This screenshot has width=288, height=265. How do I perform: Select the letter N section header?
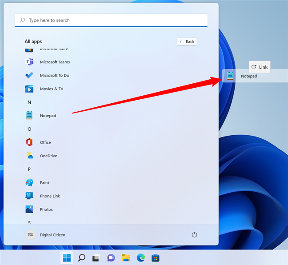[x=29, y=102]
